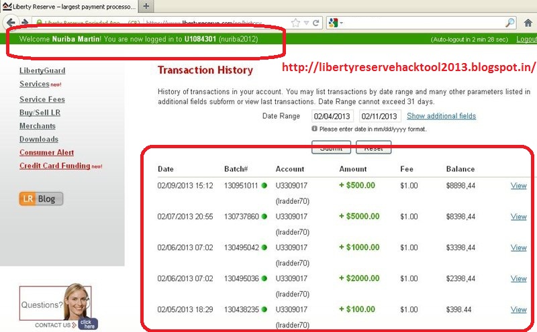The image size is (537, 332).
Task: View transaction batch 130495036
Action: pyautogui.click(x=518, y=279)
